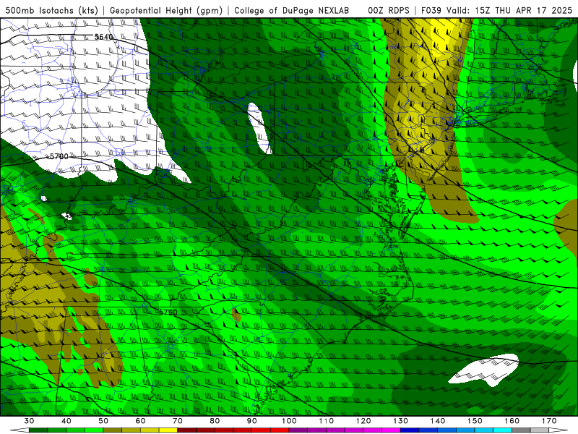
Task: Click the darkest green swatch at legend start
Action: pos(38,430)
